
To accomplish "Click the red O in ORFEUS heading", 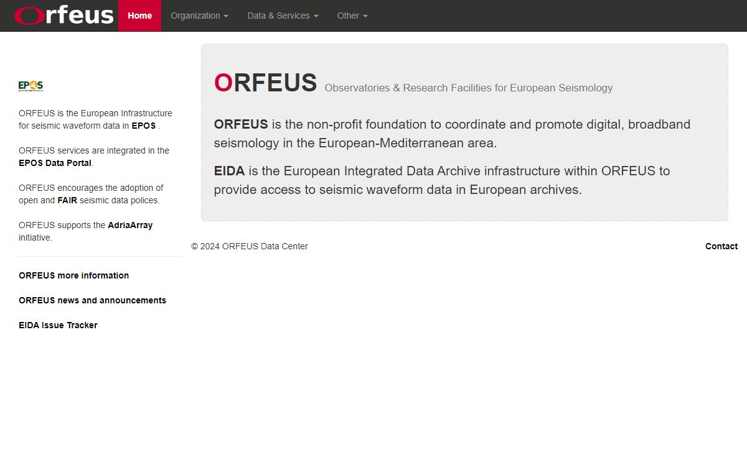I will tap(223, 83).
